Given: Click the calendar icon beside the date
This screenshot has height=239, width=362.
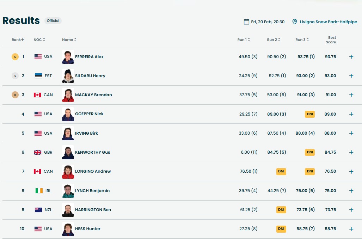Looking at the screenshot, I should (246, 22).
